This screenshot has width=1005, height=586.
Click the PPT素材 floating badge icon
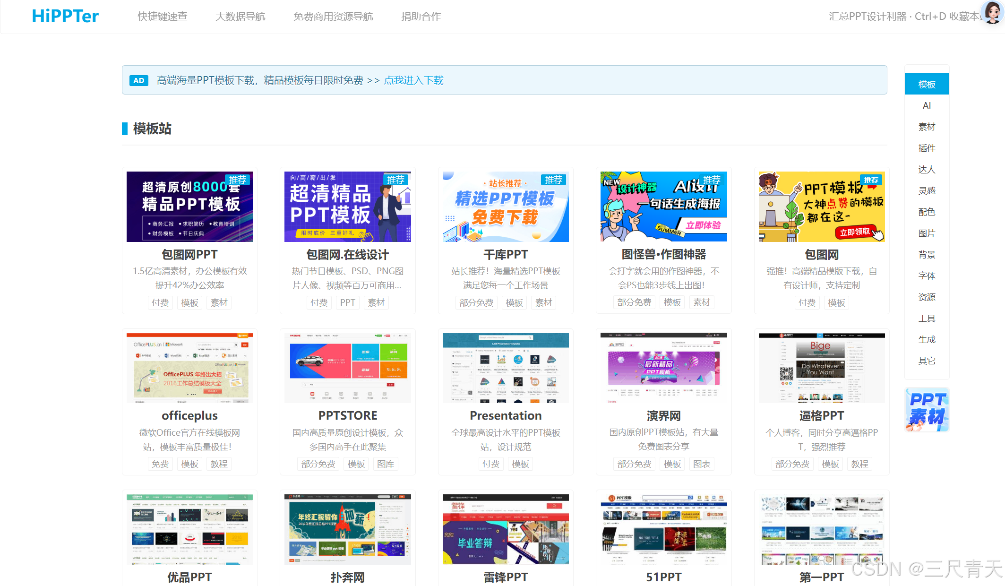coord(927,409)
